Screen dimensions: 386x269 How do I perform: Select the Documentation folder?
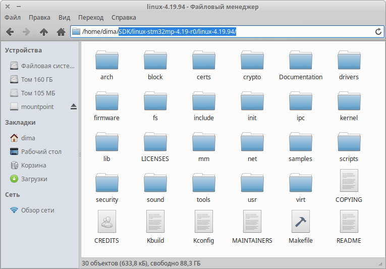click(x=301, y=66)
